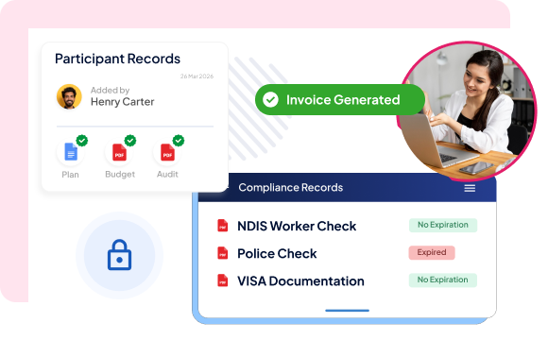Click the blue padlock icon
Image resolution: width=548 pixels, height=340 pixels.
(x=120, y=255)
